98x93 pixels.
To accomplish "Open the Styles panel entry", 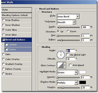I will [17, 10].
